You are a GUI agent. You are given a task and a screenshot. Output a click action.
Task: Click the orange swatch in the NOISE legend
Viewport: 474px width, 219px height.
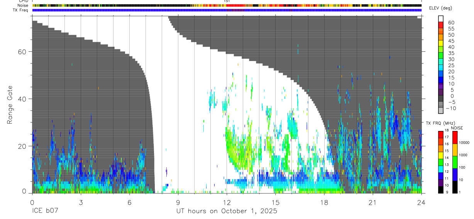tap(455, 150)
